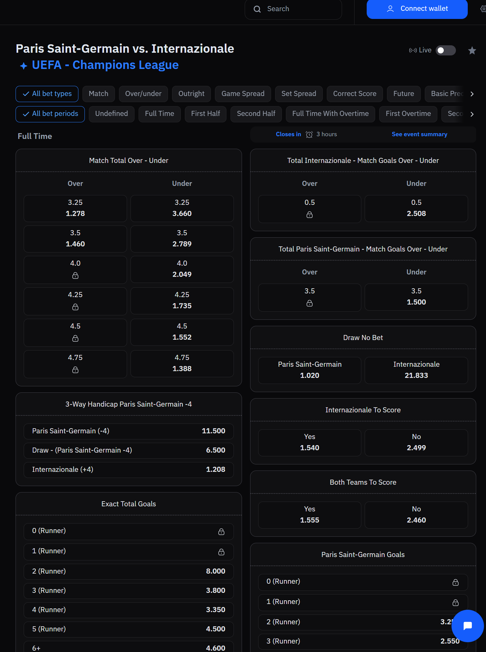
Task: Bet No on Internazionale To Score
Action: 416,443
